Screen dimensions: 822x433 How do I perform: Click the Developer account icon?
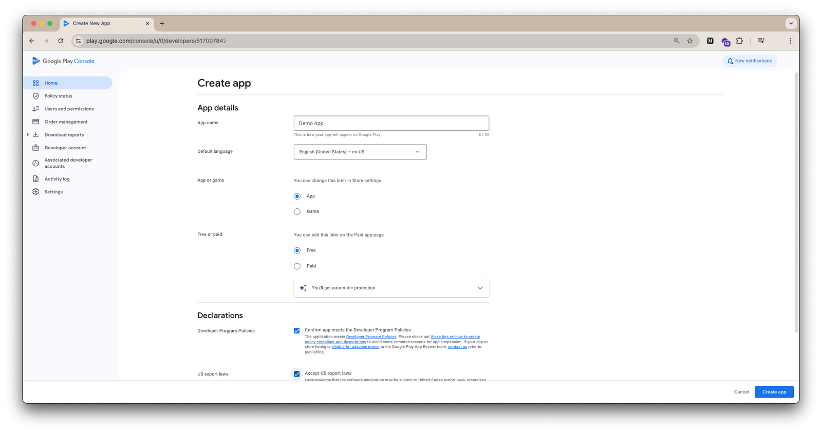click(x=36, y=148)
